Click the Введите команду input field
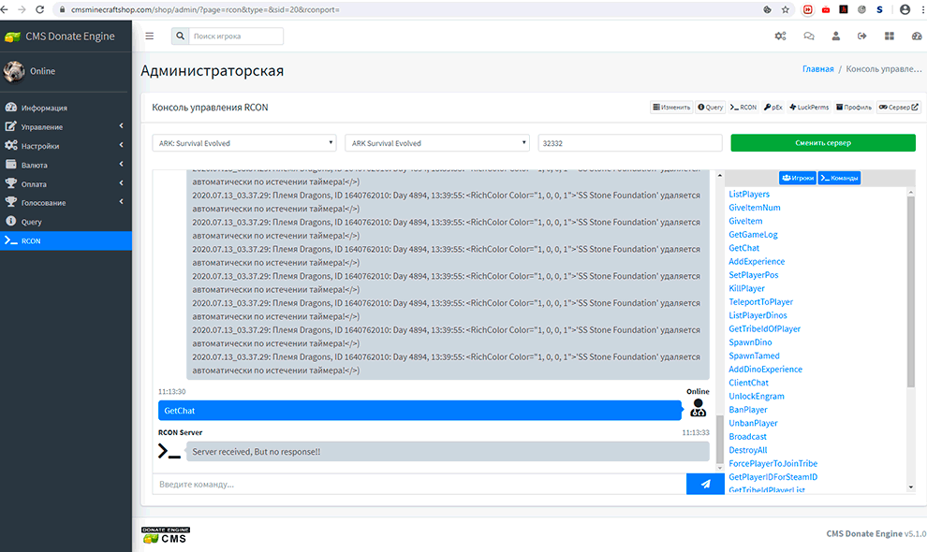The height and width of the screenshot is (552, 927). pos(419,484)
